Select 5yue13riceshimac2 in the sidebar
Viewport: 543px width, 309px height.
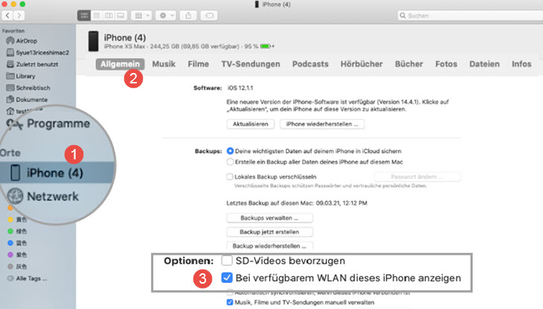tap(38, 53)
